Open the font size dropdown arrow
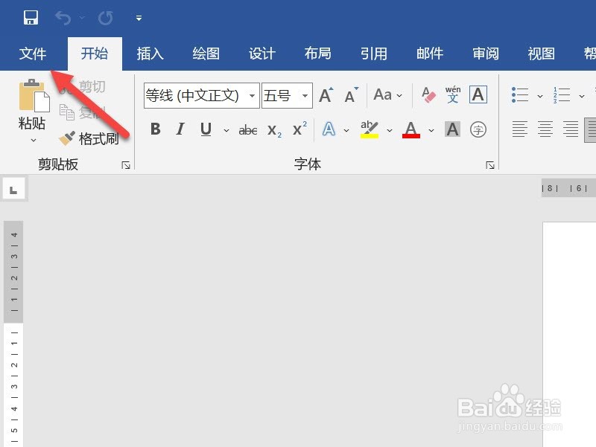Screen dimensions: 596x447 click(x=305, y=96)
